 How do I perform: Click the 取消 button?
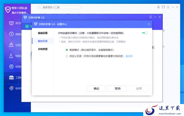point(117,88)
